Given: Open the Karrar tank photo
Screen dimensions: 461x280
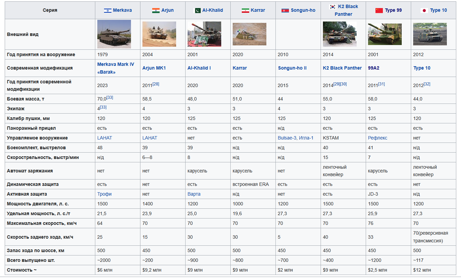Looking at the screenshot, I should (x=250, y=34).
